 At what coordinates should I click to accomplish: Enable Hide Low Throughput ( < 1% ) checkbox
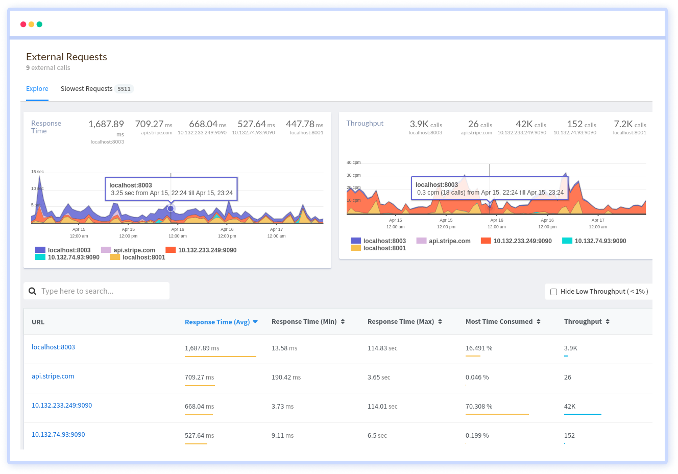(554, 291)
